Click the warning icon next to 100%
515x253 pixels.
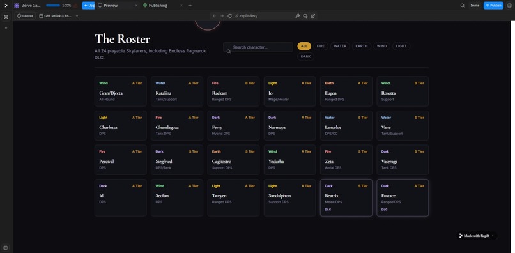tap(76, 6)
